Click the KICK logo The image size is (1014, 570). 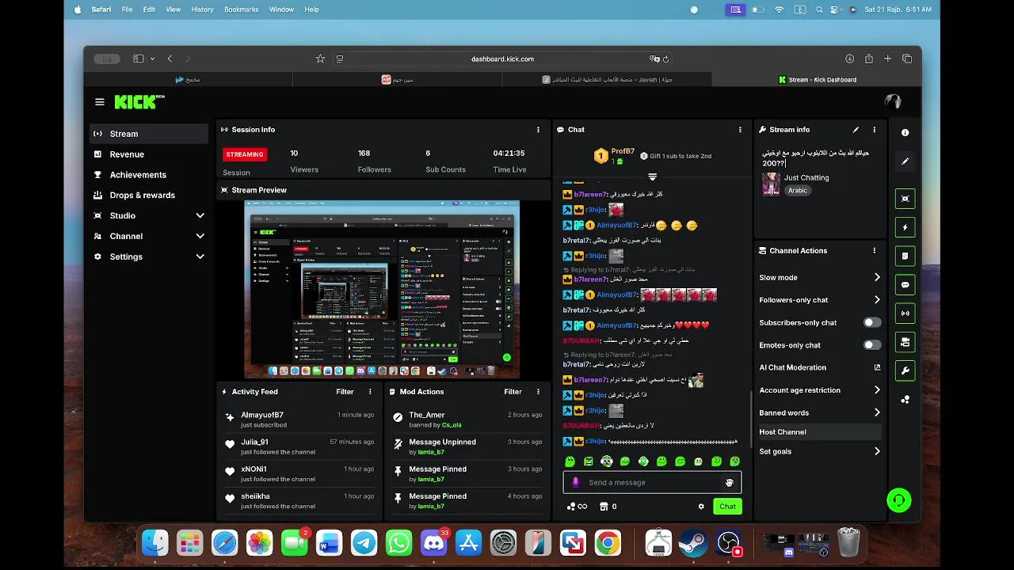[139, 101]
